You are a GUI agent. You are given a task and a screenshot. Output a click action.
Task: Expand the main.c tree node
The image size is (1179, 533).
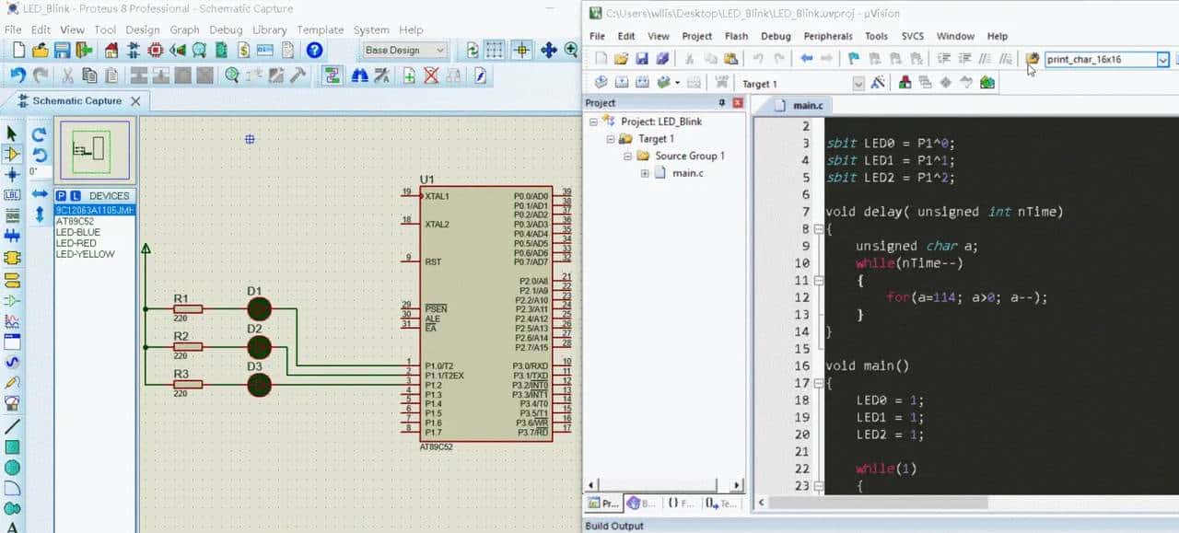[x=645, y=173]
